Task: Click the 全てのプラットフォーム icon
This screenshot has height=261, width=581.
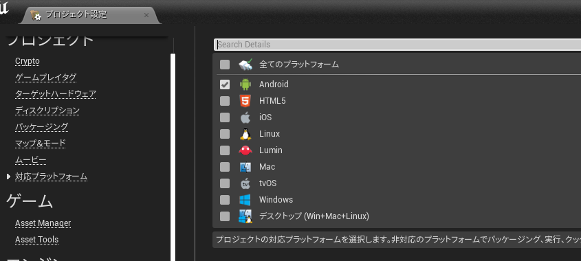Action: click(245, 64)
